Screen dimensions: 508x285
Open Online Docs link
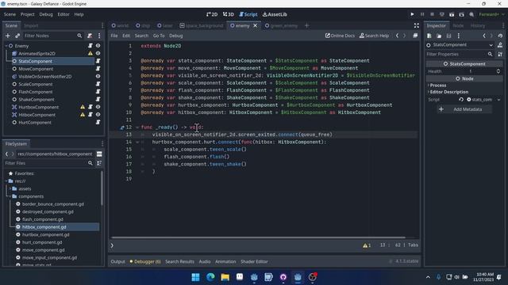pyautogui.click(x=340, y=36)
